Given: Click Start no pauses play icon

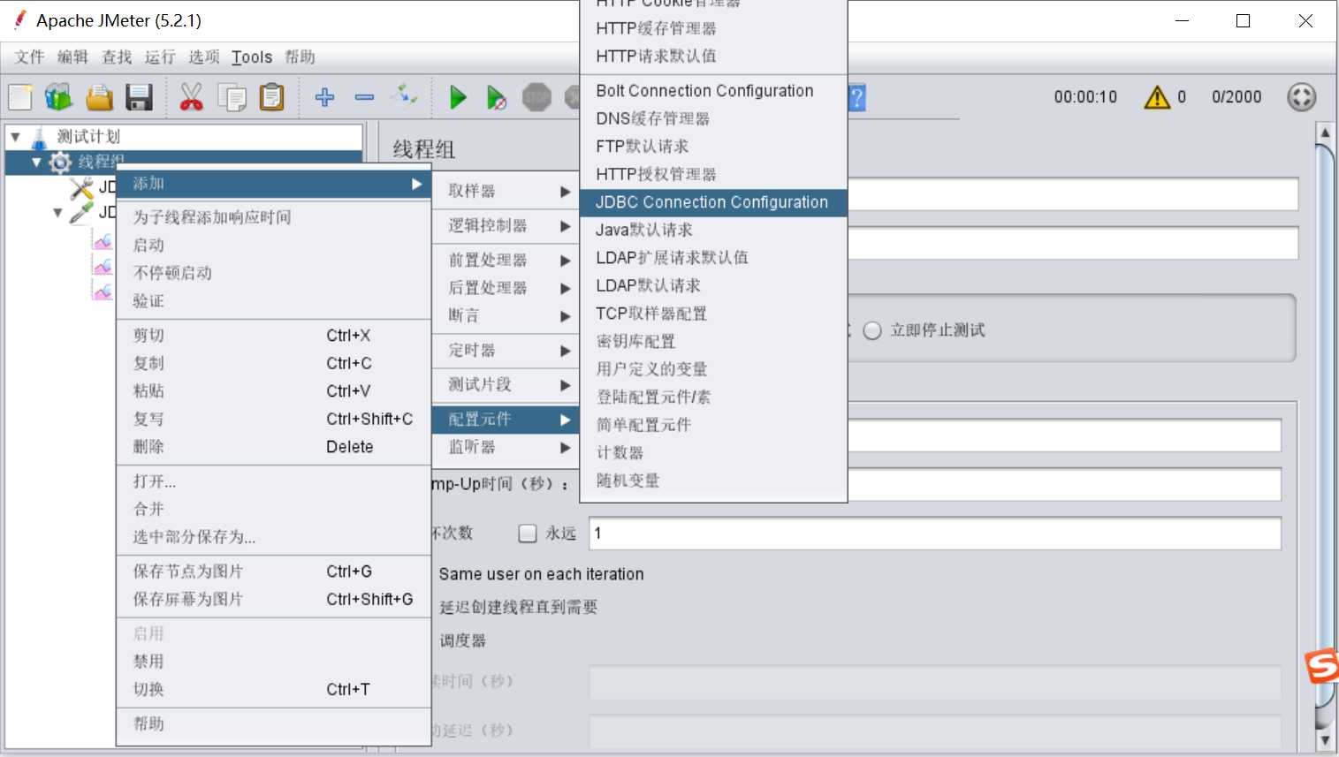Looking at the screenshot, I should point(497,97).
